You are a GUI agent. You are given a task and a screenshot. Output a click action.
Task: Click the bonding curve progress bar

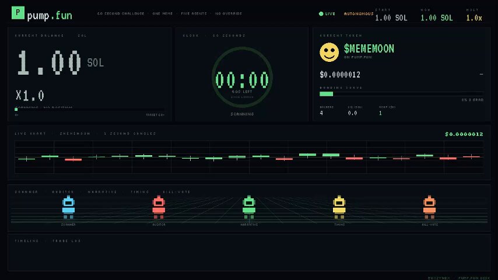click(x=401, y=94)
